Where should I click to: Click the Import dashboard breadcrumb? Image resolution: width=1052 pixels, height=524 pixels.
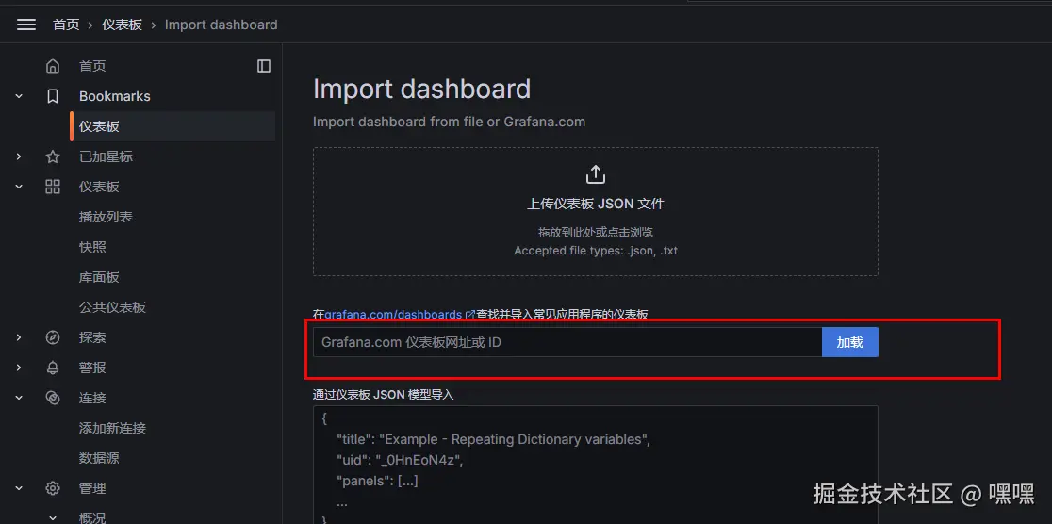click(222, 25)
